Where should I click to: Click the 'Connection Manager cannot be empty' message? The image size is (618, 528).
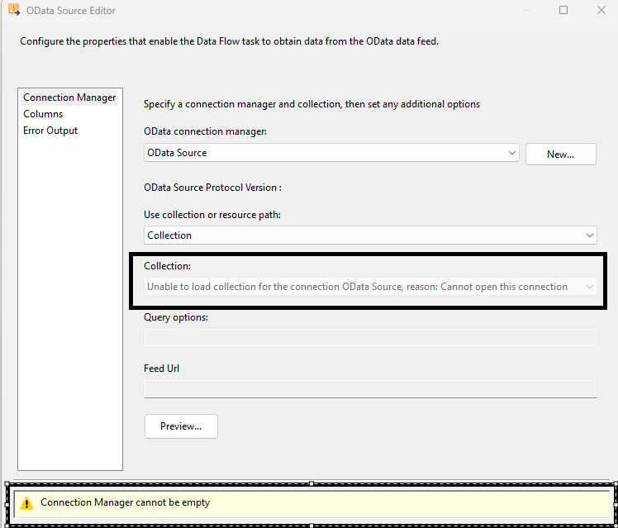click(125, 502)
